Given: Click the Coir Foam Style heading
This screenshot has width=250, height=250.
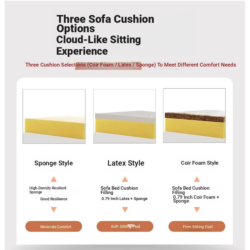Looking at the screenshot, I should pos(200,163).
